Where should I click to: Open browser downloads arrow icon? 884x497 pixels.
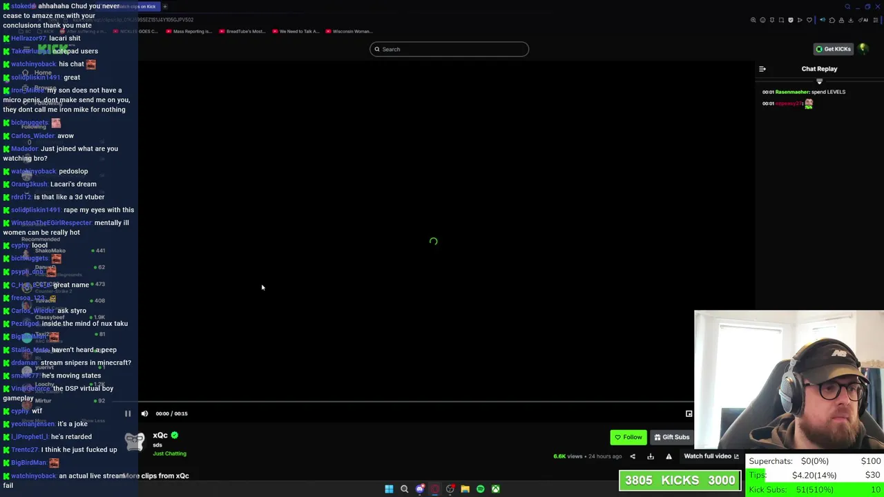pyautogui.click(x=851, y=20)
